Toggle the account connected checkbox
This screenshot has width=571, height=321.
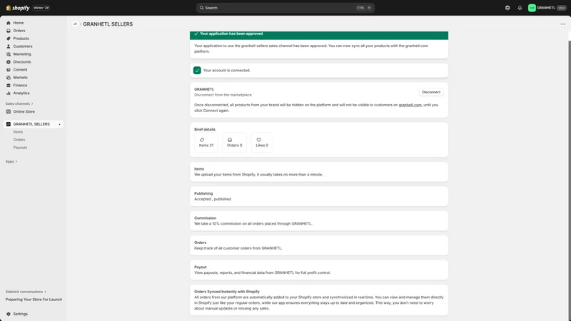(197, 70)
